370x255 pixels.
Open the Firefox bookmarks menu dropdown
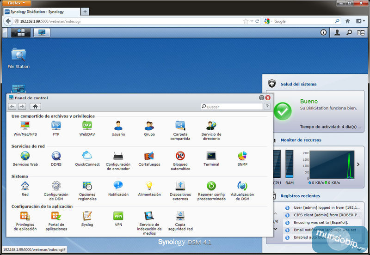(x=361, y=21)
